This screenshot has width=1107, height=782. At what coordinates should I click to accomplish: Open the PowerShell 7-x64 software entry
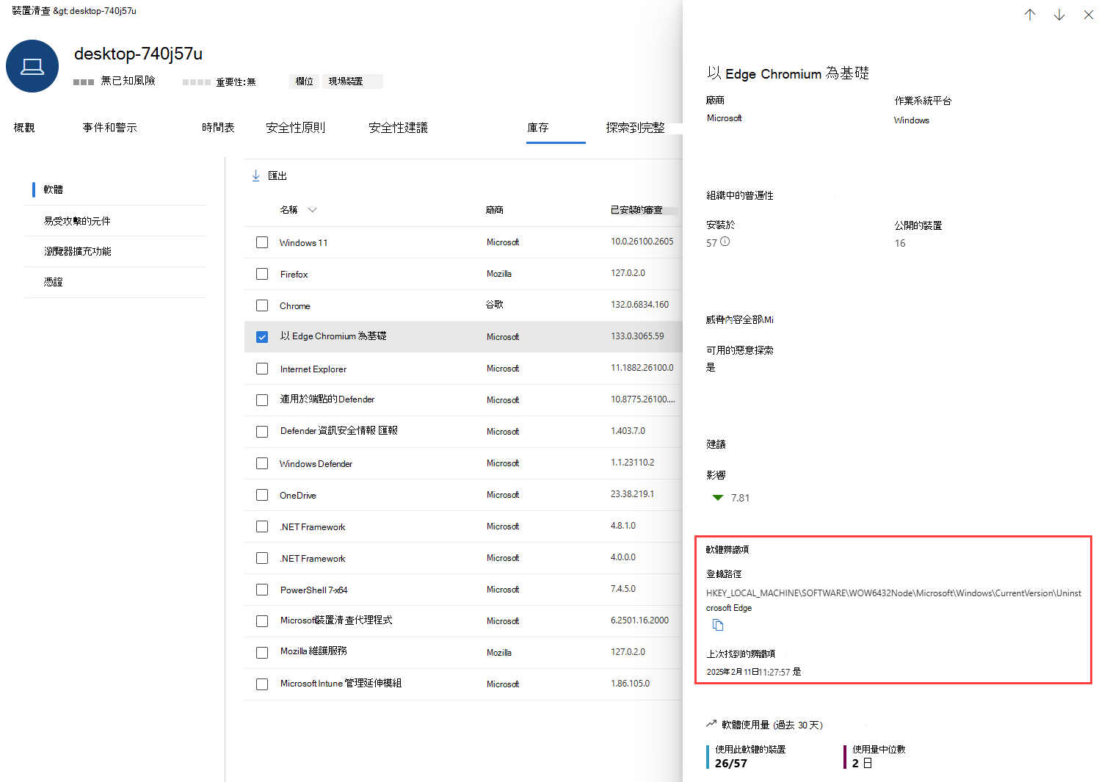pos(313,590)
